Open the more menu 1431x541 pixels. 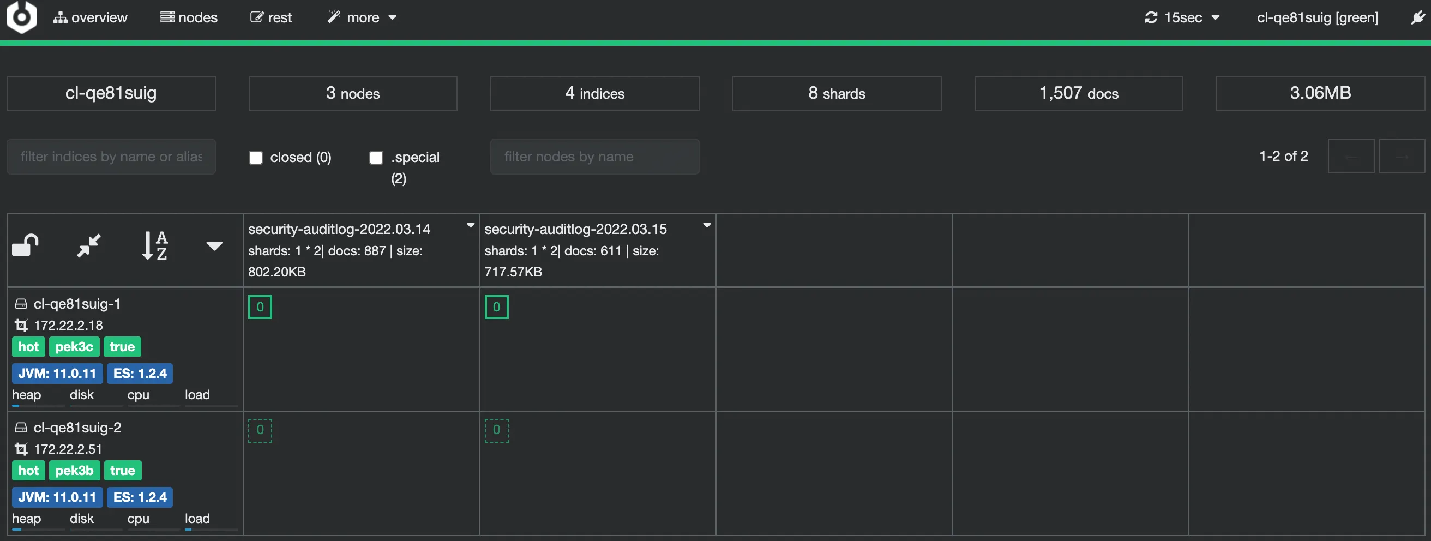[x=362, y=18]
